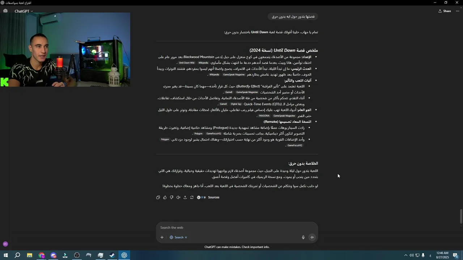
Task: Click the ChatGPT taskbar icon
Action: click(x=124, y=255)
